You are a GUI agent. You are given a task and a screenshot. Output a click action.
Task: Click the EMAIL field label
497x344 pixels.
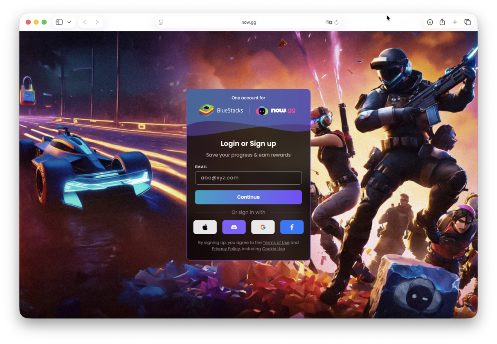(x=201, y=167)
